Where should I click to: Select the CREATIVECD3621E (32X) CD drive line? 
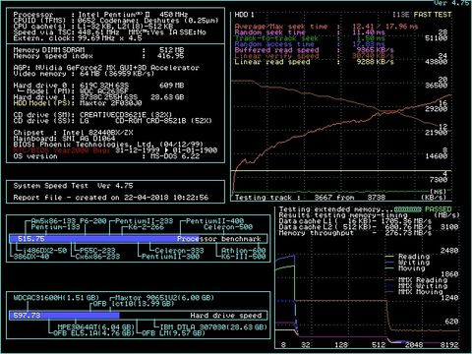point(92,115)
